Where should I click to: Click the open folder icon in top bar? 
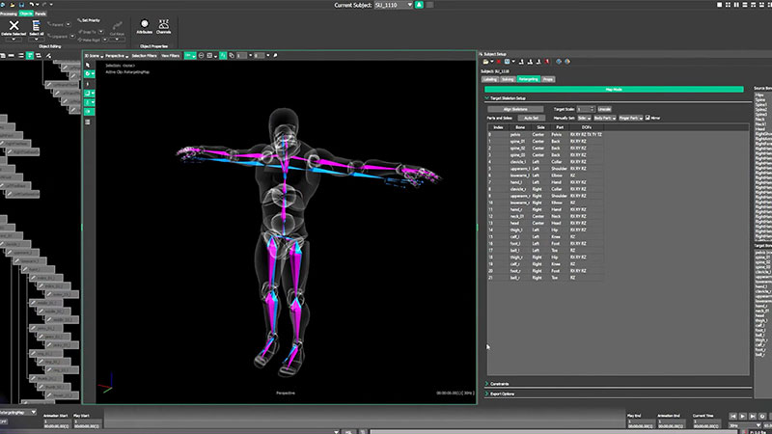pos(13,5)
